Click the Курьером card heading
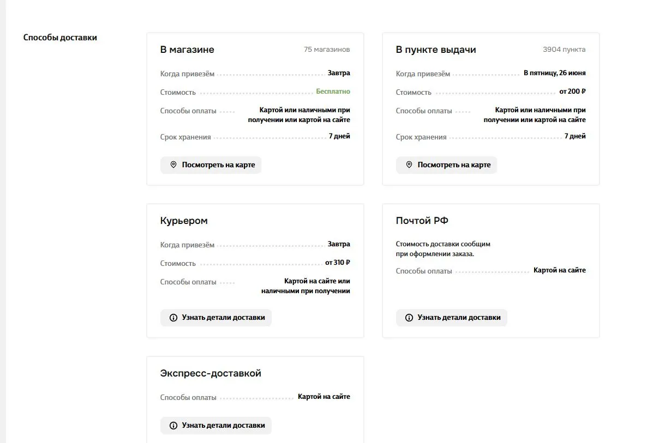 click(184, 221)
